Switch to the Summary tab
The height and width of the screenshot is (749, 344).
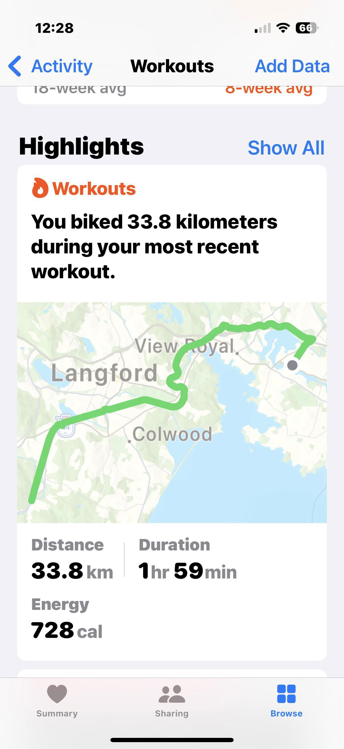pos(57,701)
